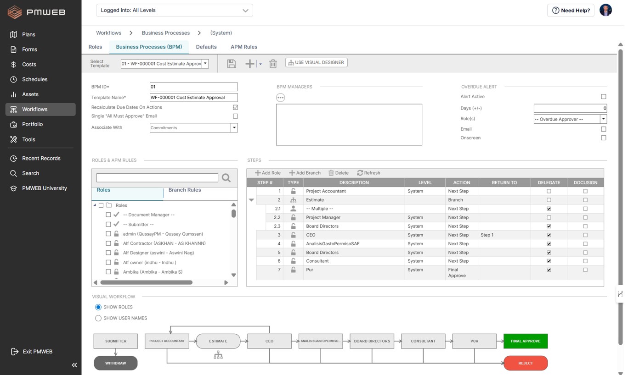Click lock icon in Project Accountant row

(293, 191)
